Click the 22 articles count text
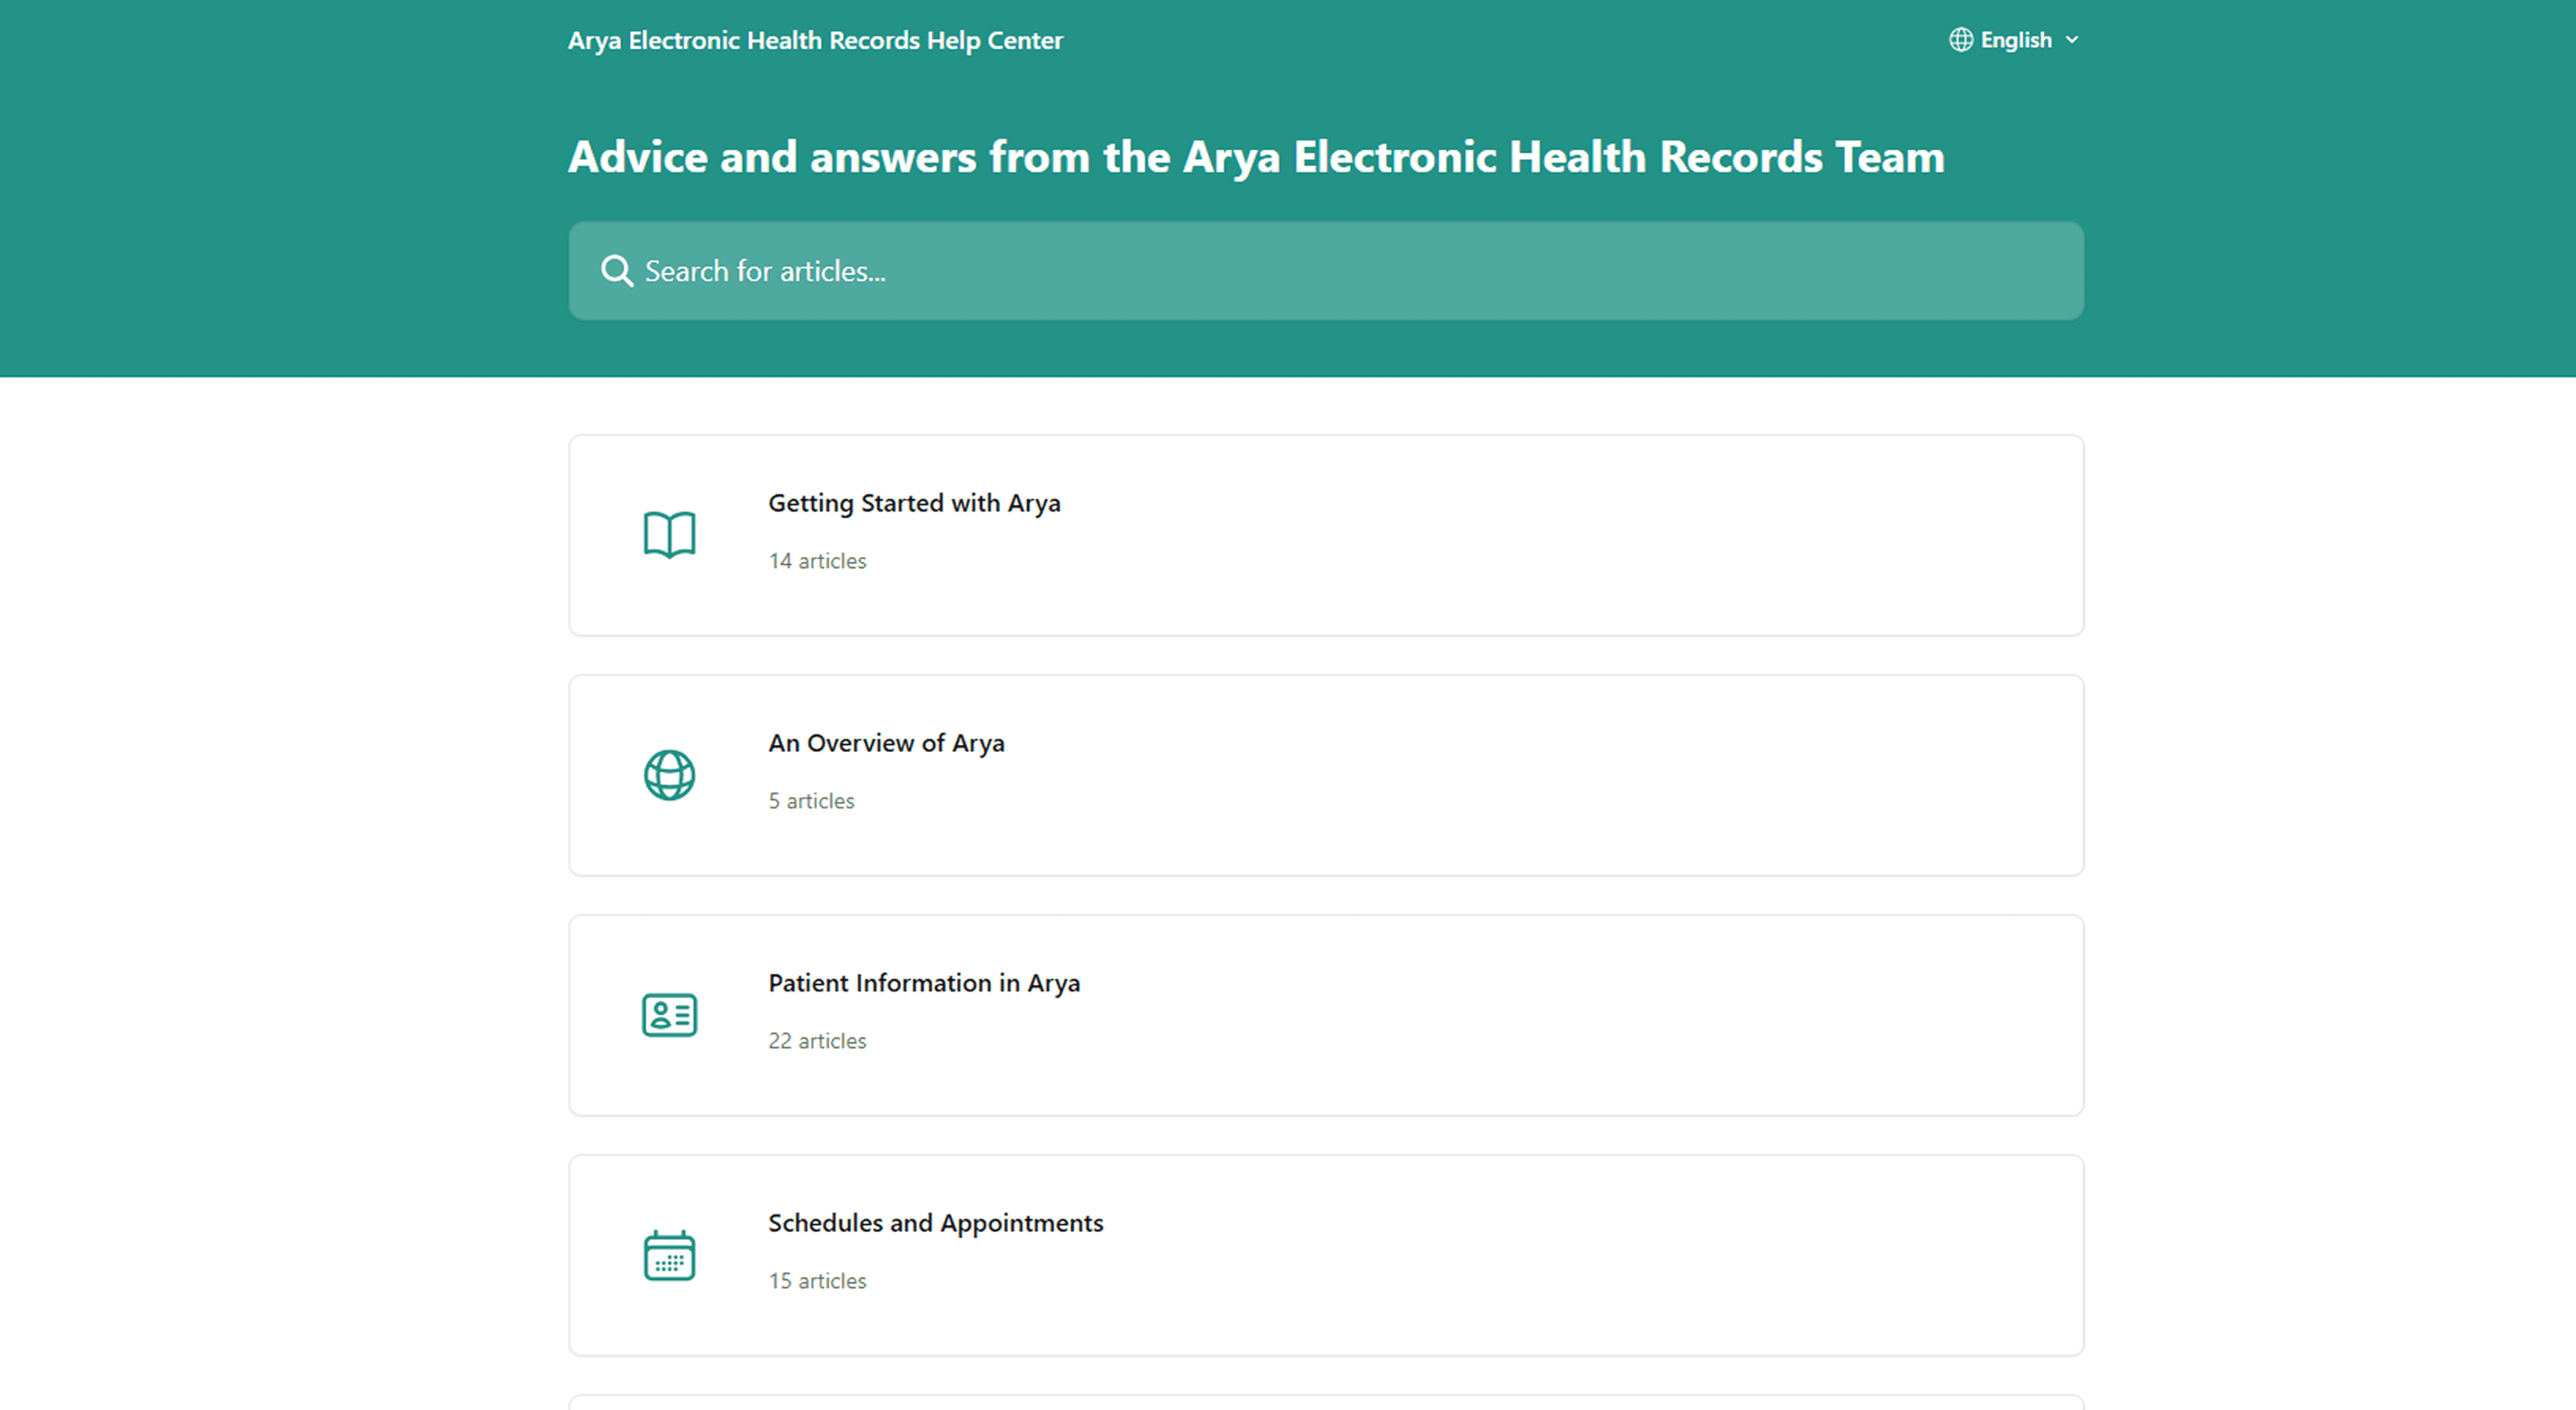 click(817, 1041)
